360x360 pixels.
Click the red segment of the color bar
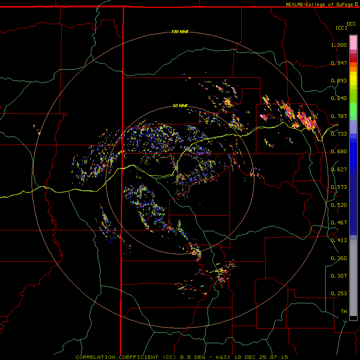click(x=353, y=60)
